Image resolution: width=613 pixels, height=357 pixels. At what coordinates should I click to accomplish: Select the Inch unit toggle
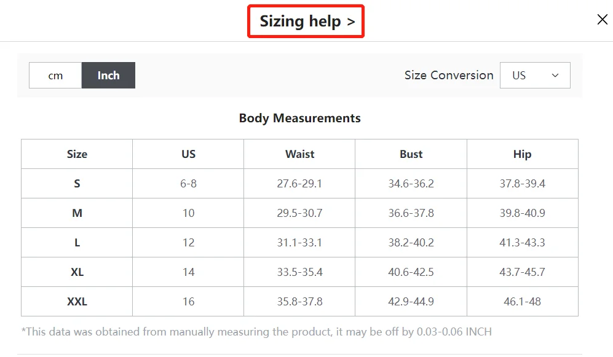108,76
